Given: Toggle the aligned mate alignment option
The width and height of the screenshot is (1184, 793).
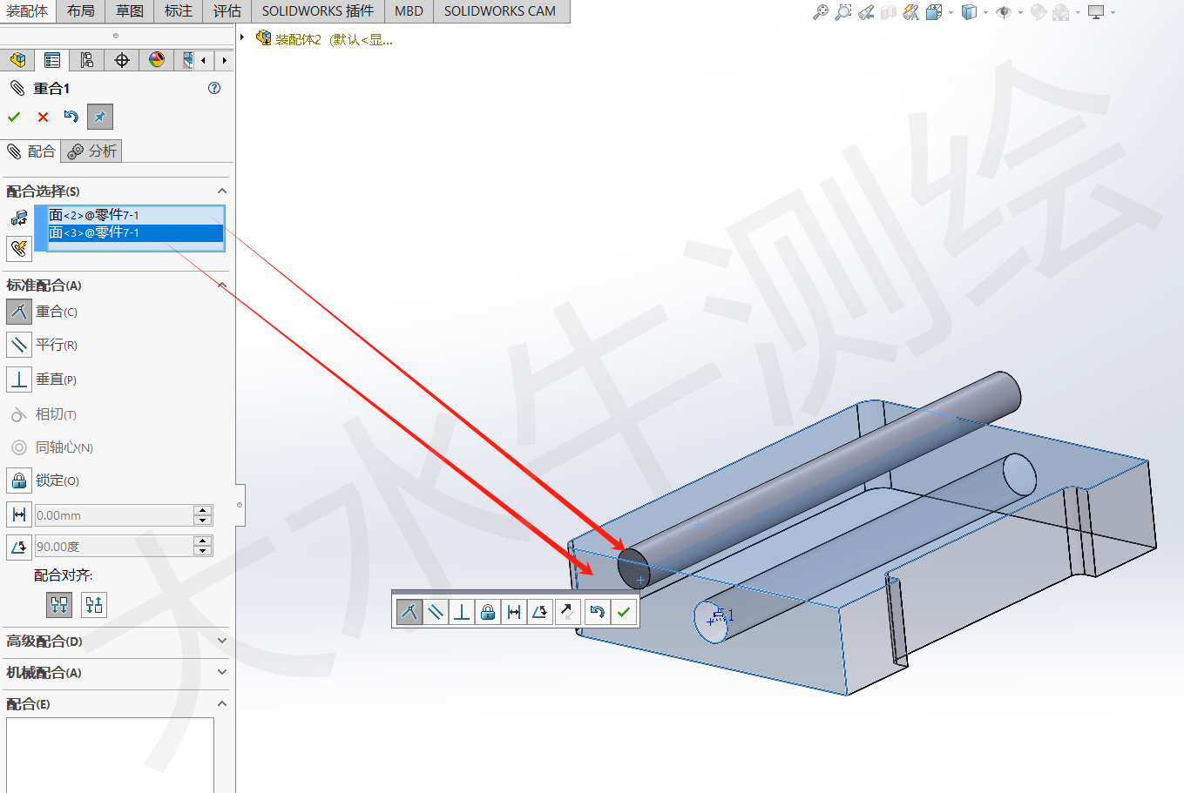Looking at the screenshot, I should point(59,604).
